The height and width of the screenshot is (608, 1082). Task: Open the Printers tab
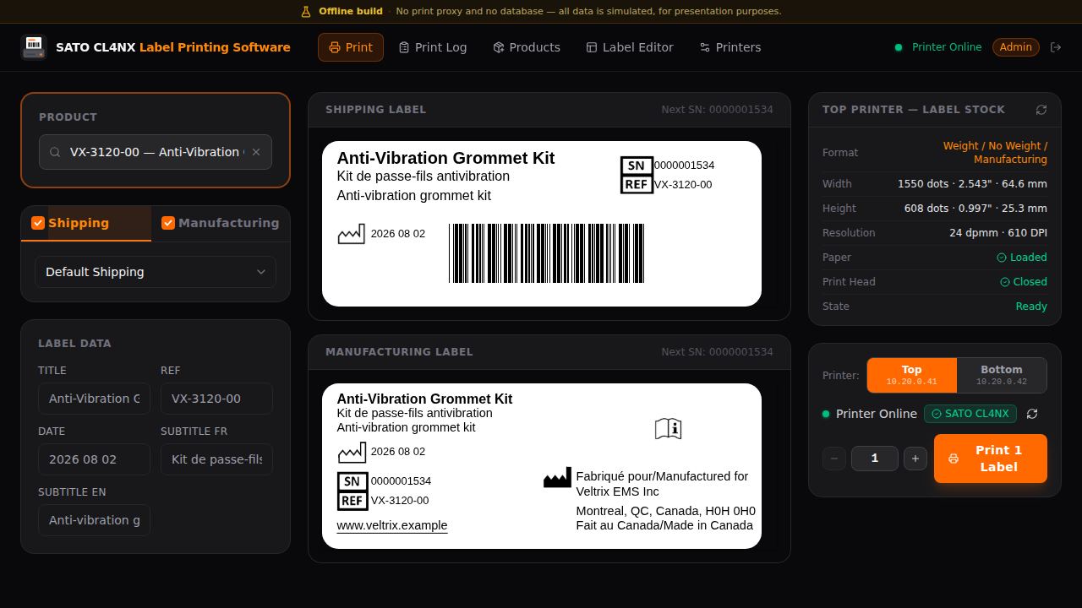tap(730, 47)
